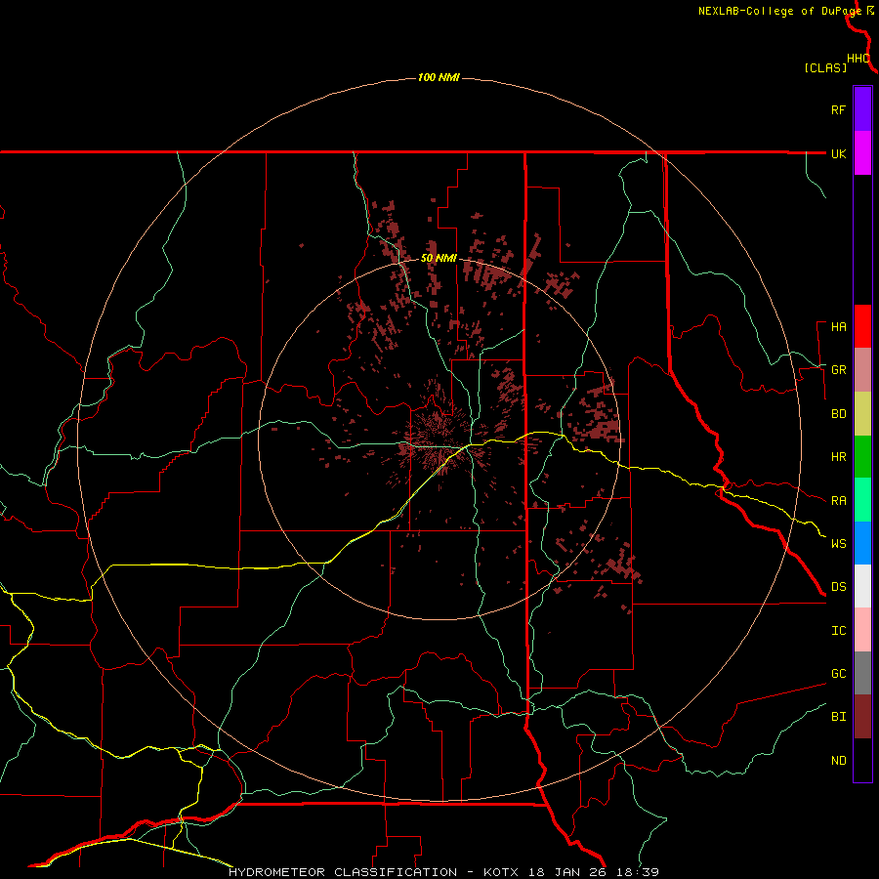
Task: Click the HA red legend color
Action: 862,326
